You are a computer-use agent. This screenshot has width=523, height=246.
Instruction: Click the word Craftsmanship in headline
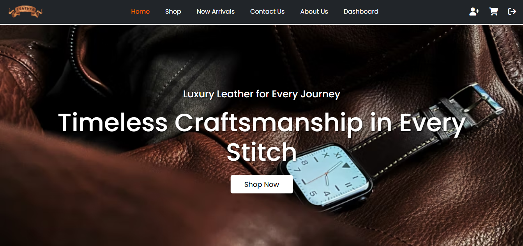point(269,123)
